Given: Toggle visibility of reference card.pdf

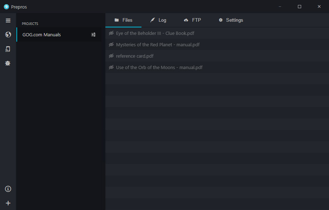Looking at the screenshot, I should point(111,56).
